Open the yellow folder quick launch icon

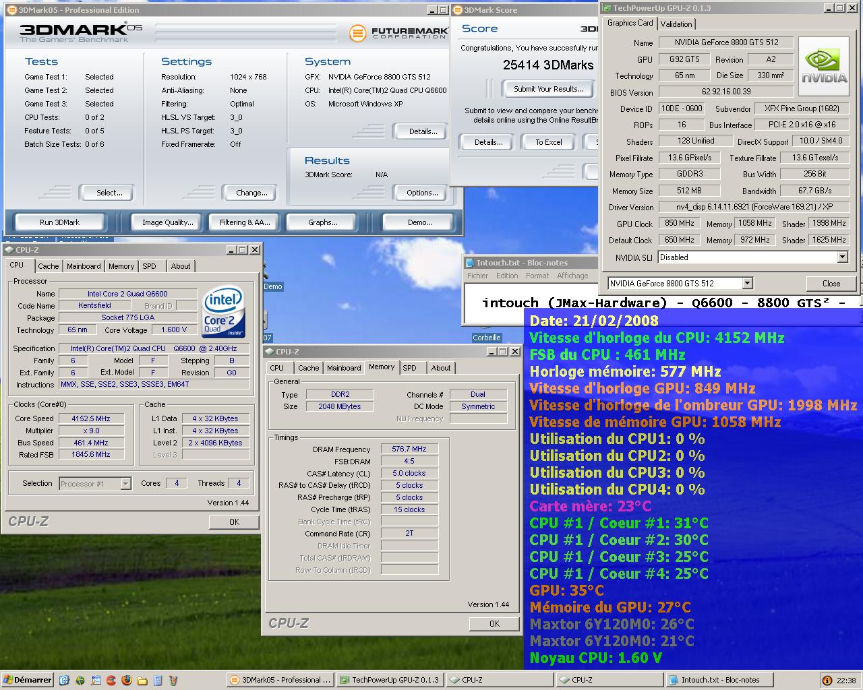tap(142, 681)
